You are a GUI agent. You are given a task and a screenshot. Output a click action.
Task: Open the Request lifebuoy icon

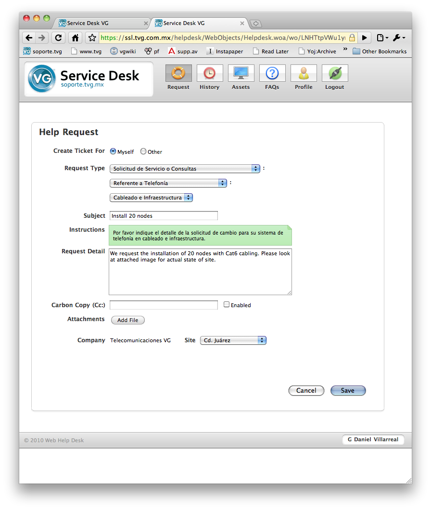[178, 73]
